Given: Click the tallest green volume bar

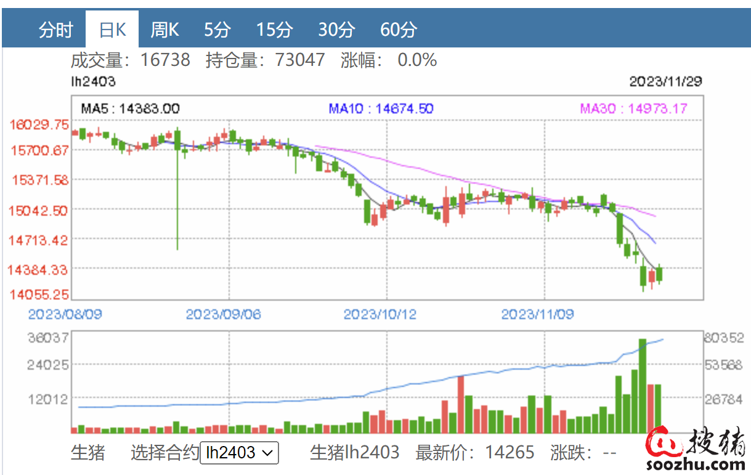Looking at the screenshot, I should [x=643, y=386].
